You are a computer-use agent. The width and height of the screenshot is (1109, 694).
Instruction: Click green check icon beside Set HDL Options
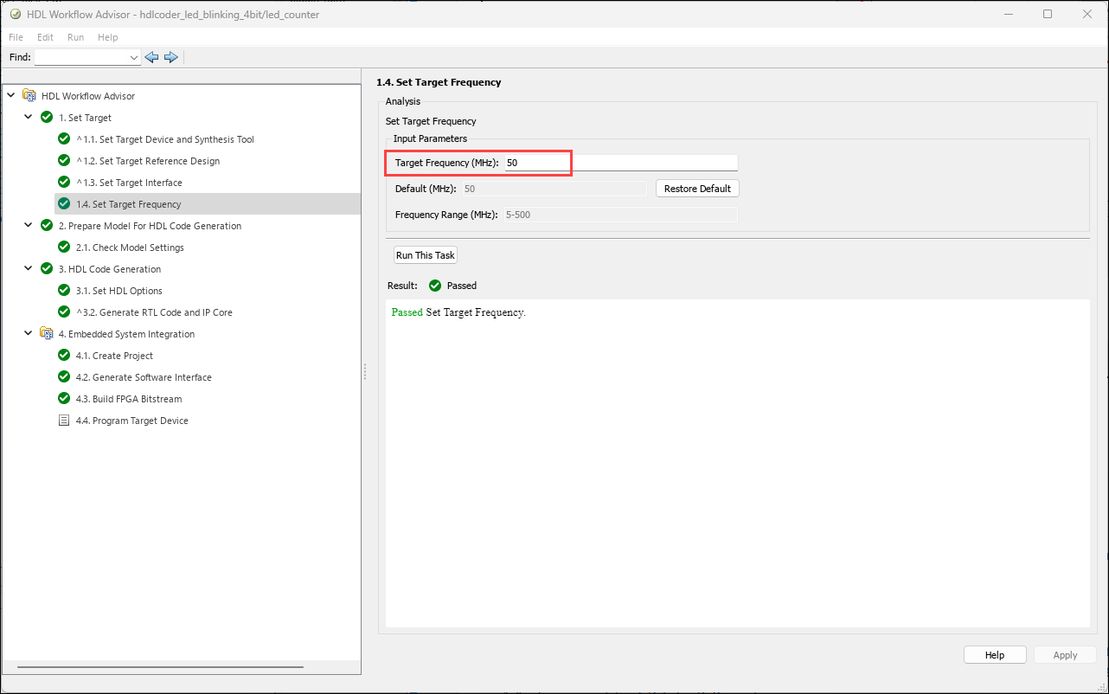point(63,291)
